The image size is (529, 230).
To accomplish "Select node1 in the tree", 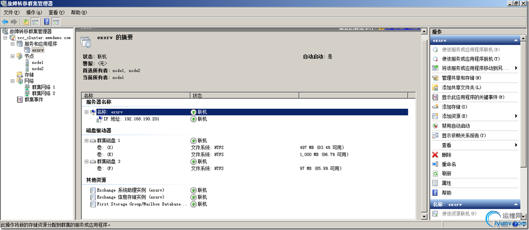I will 38,62.
